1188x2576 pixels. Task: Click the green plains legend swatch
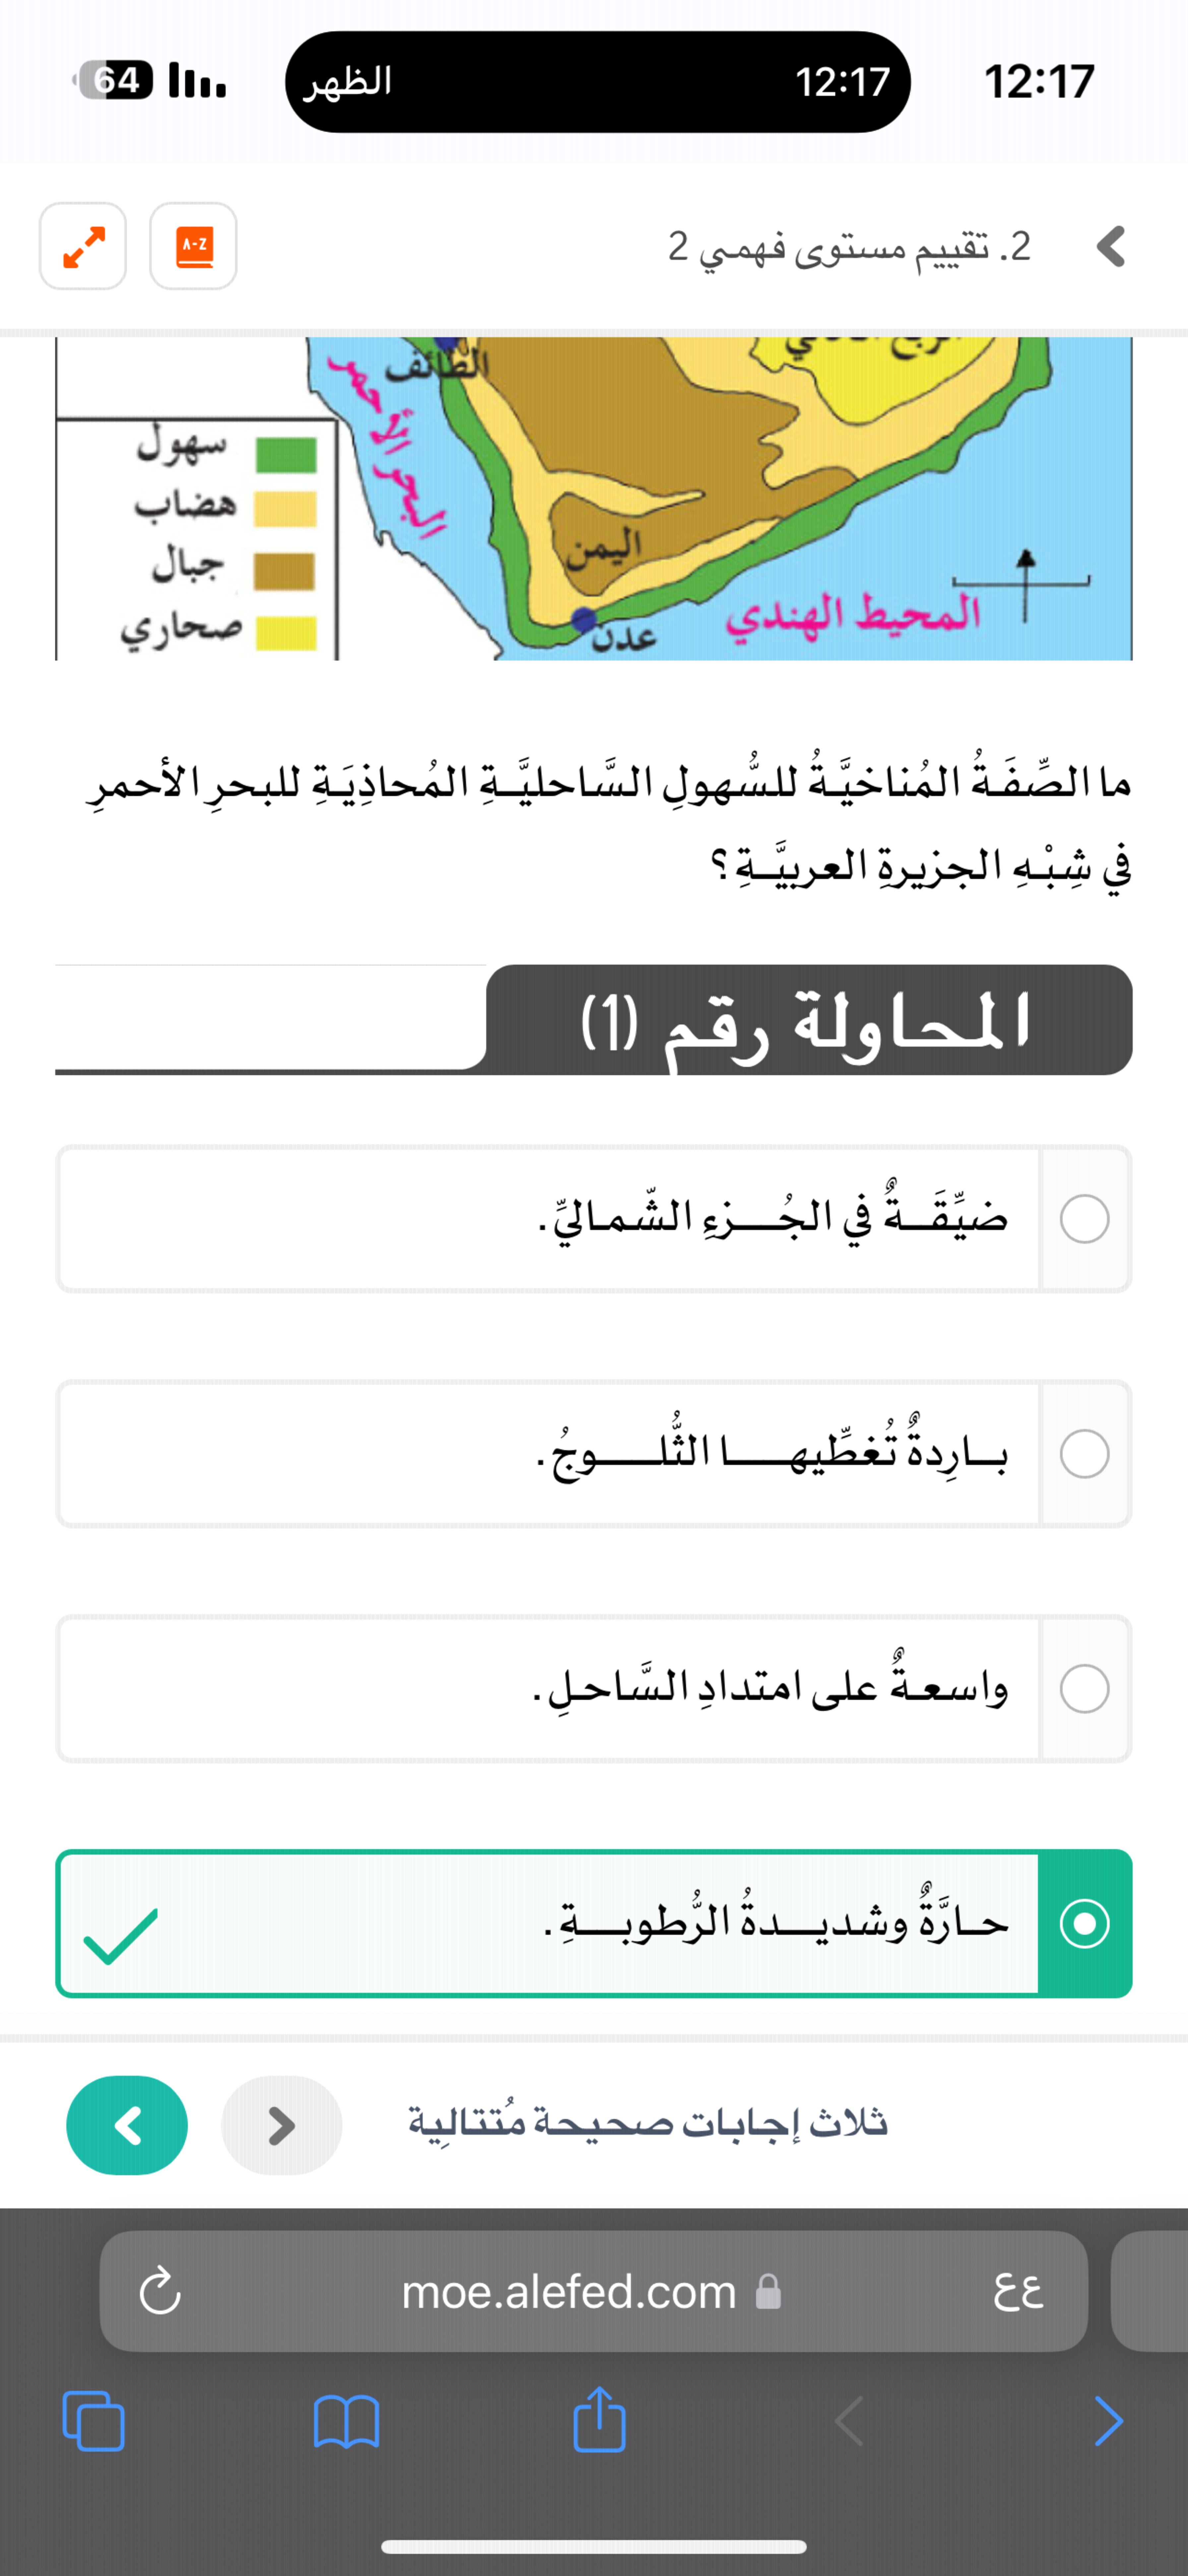click(x=286, y=455)
